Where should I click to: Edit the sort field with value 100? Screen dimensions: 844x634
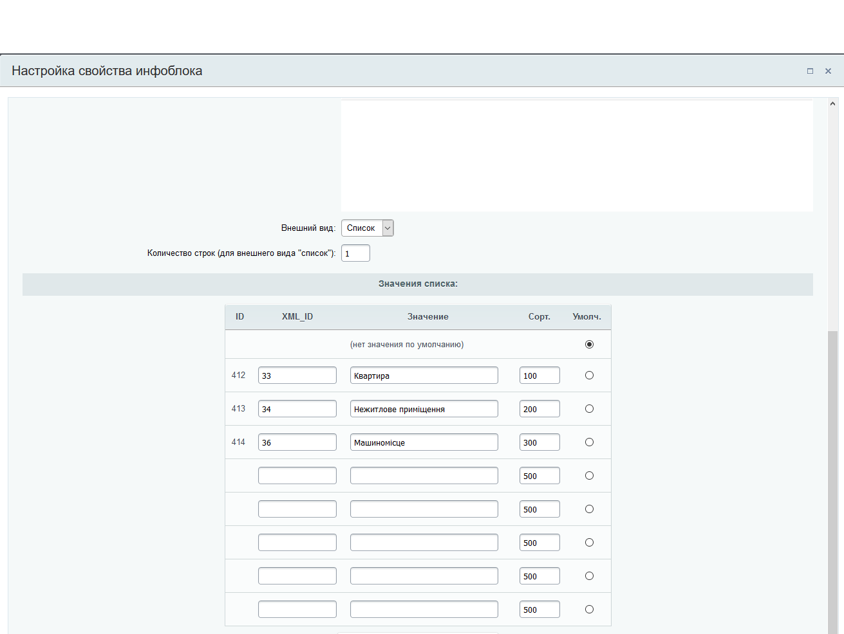(x=539, y=376)
